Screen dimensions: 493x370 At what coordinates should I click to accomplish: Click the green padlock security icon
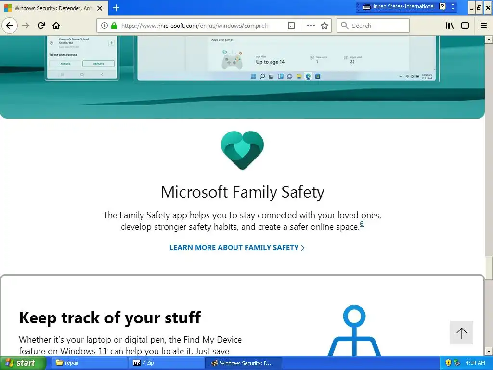tap(114, 26)
